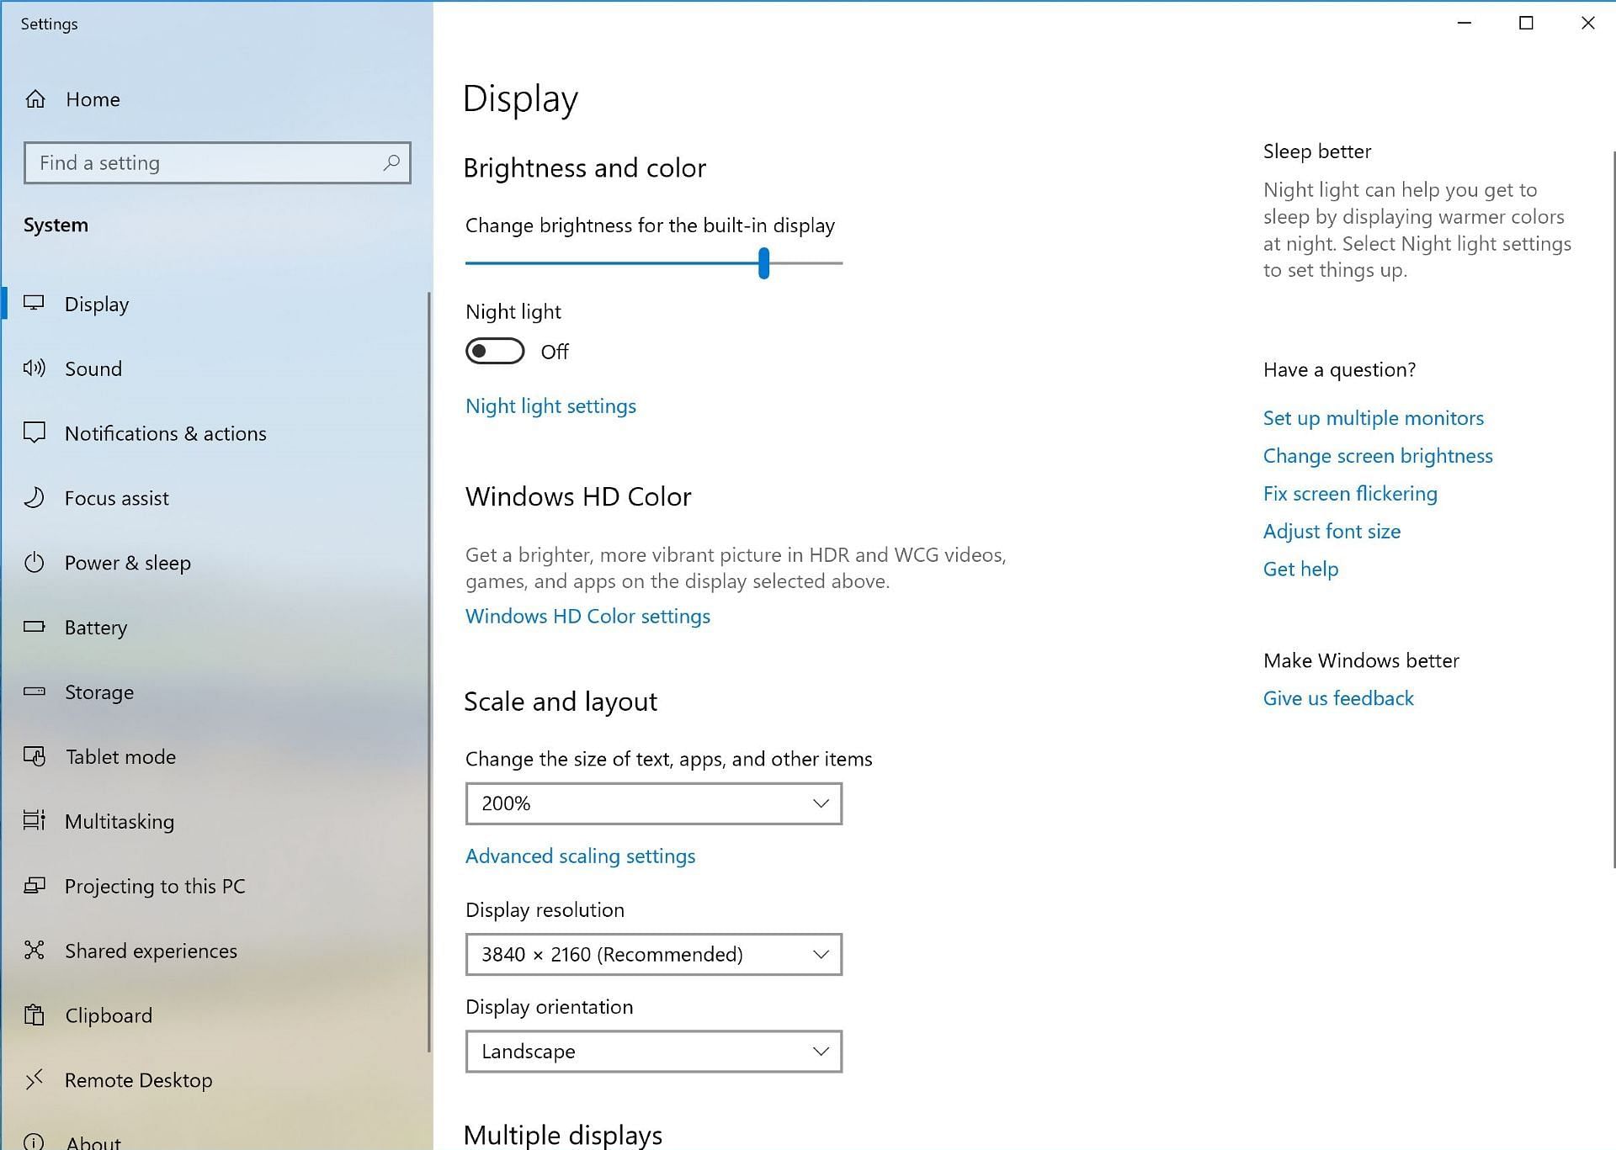Select Storage in the sidebar
The height and width of the screenshot is (1150, 1616).
99,692
